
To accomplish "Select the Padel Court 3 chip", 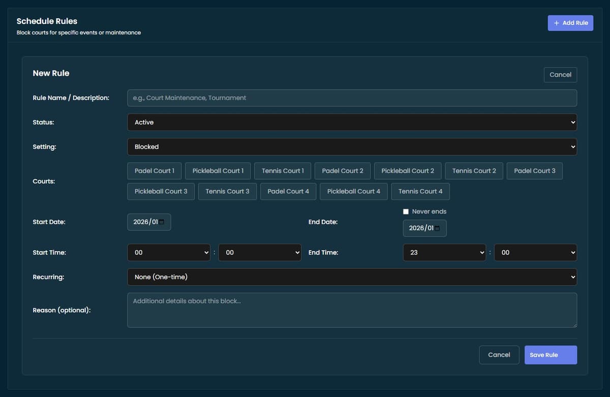I will click(x=534, y=171).
